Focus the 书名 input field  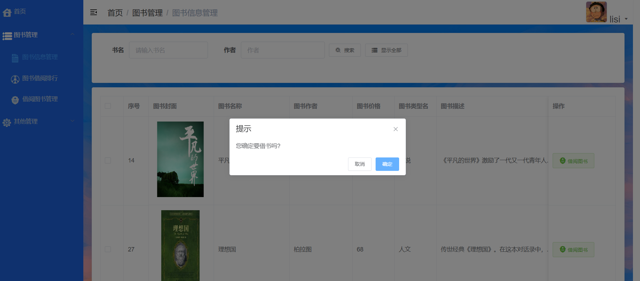pyautogui.click(x=168, y=50)
